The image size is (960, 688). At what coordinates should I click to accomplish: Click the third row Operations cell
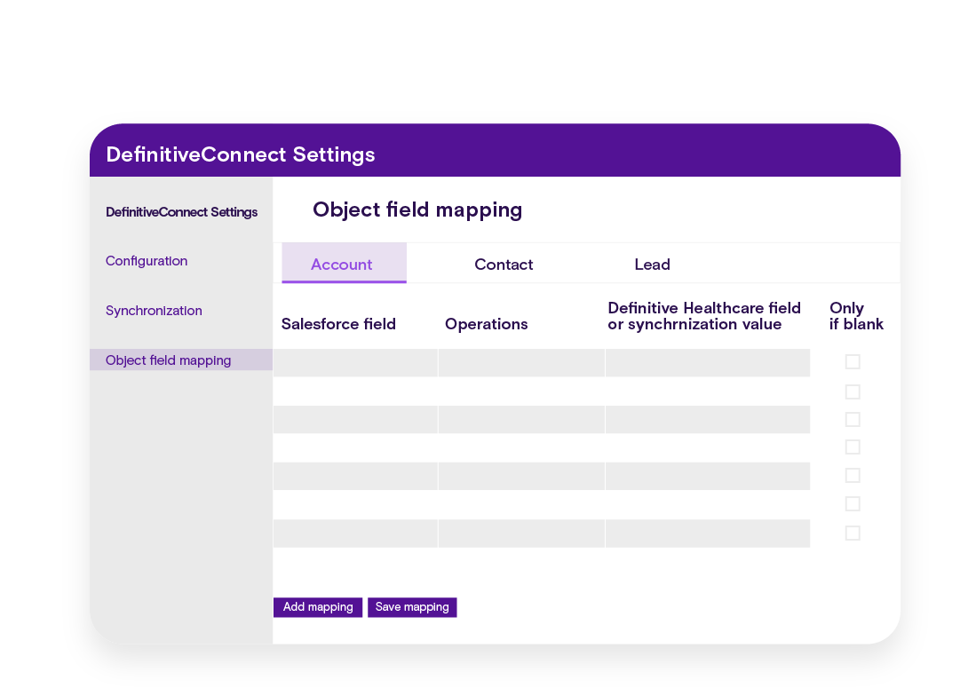521,419
